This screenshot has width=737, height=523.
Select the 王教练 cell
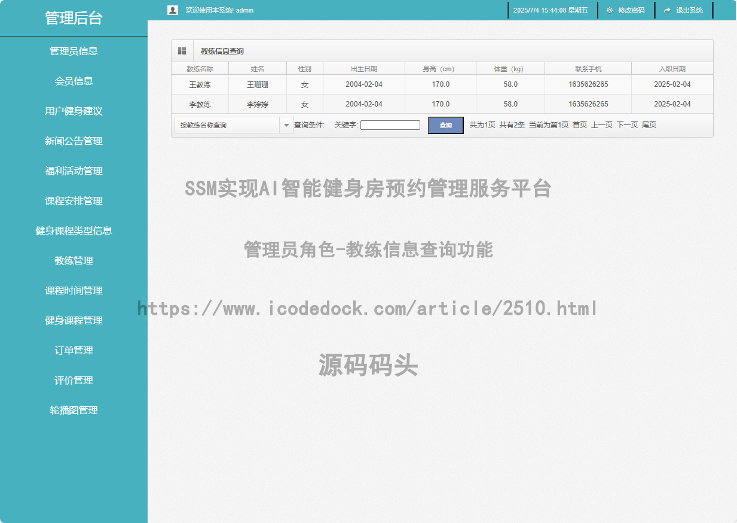click(x=200, y=84)
